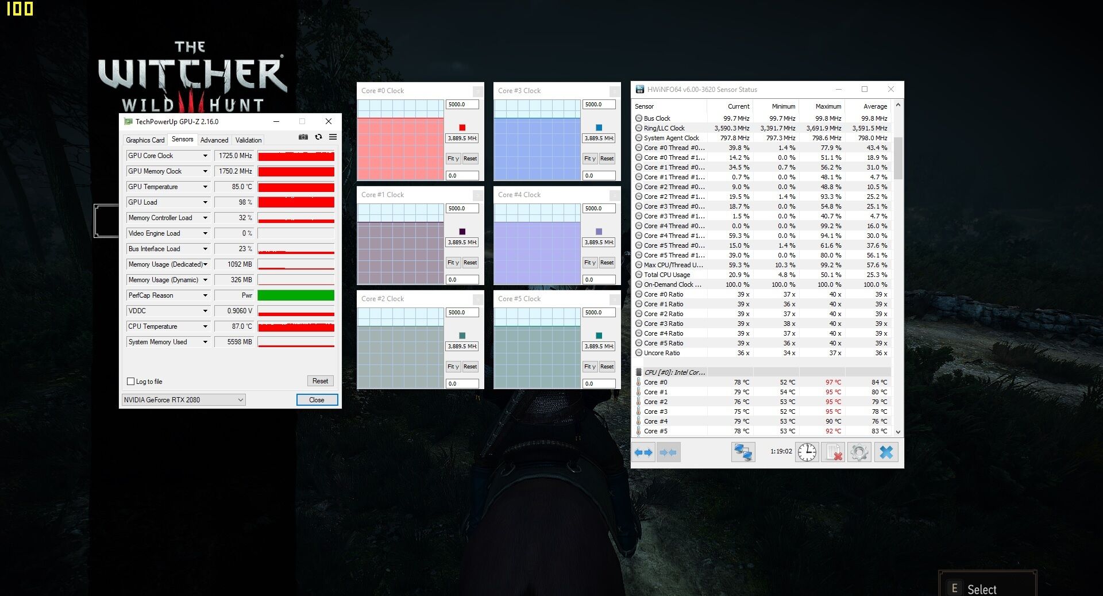Click the sensor icon beside Total CPU Usage

639,274
